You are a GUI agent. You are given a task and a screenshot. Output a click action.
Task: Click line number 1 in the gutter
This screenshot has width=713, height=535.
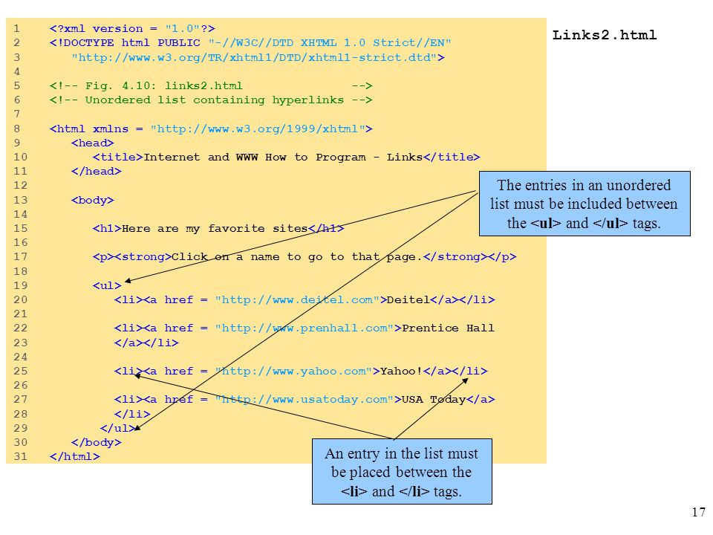(x=17, y=29)
